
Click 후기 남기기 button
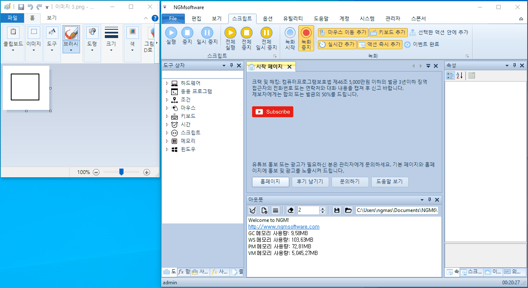click(310, 181)
